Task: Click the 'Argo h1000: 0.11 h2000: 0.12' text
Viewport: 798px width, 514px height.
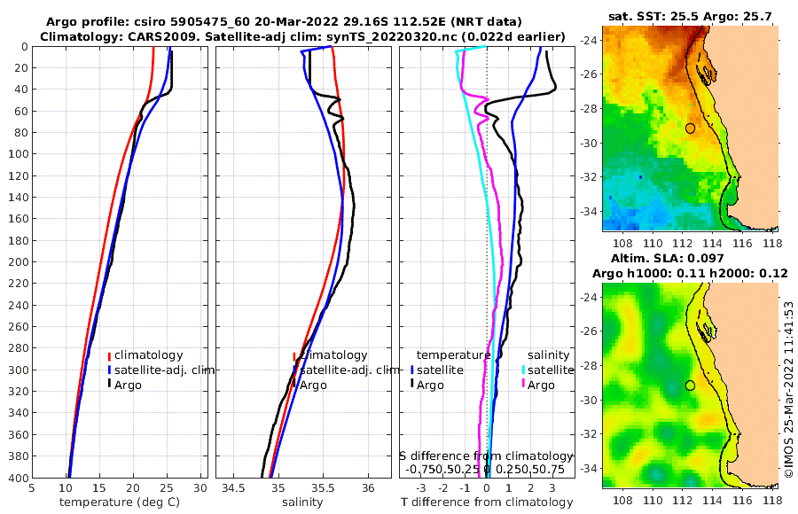Action: coord(690,274)
